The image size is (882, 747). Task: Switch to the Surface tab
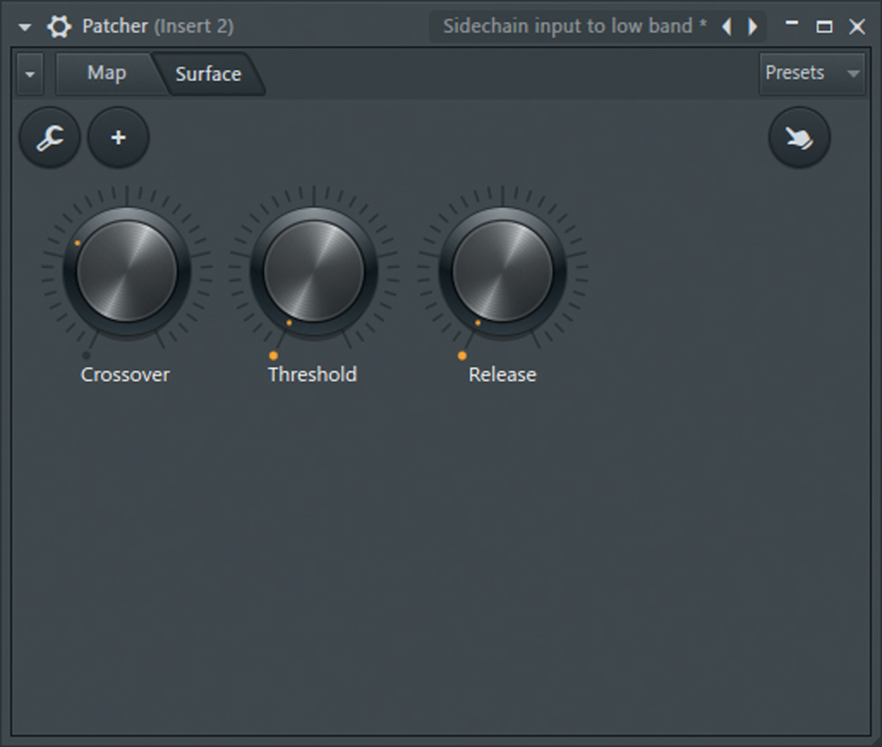click(x=209, y=74)
